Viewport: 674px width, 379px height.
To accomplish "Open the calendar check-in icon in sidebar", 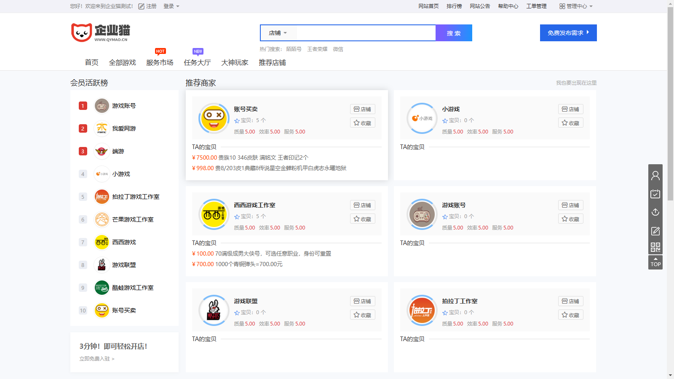I will [x=655, y=194].
